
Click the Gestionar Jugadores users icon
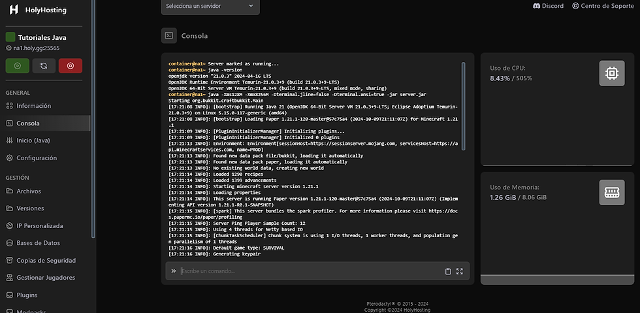(x=9, y=278)
